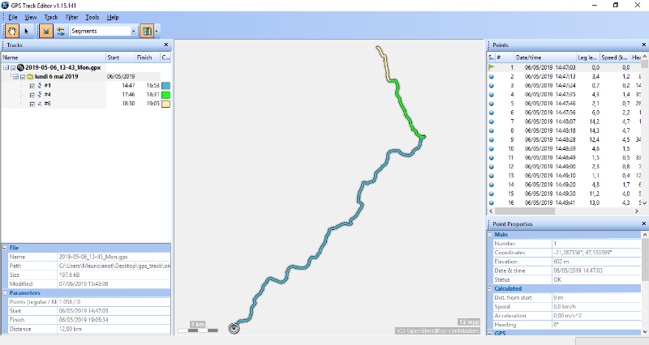Collapse the gpx file tree node

pyautogui.click(x=6, y=67)
